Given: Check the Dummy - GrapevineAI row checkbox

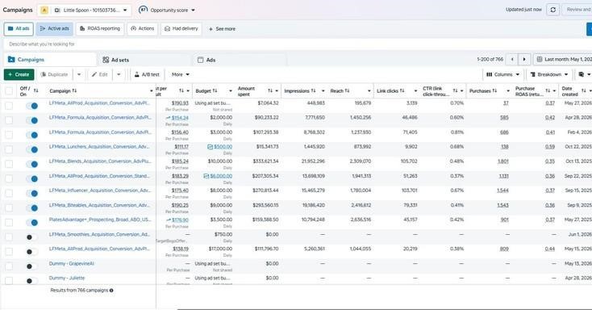Looking at the screenshot, I should (x=9, y=266).
